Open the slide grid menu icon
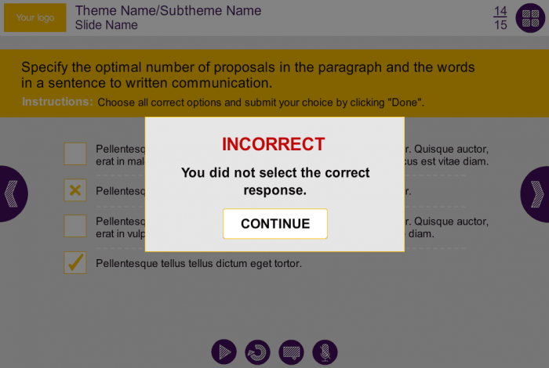Viewport: 549px width, 368px height. 529,18
